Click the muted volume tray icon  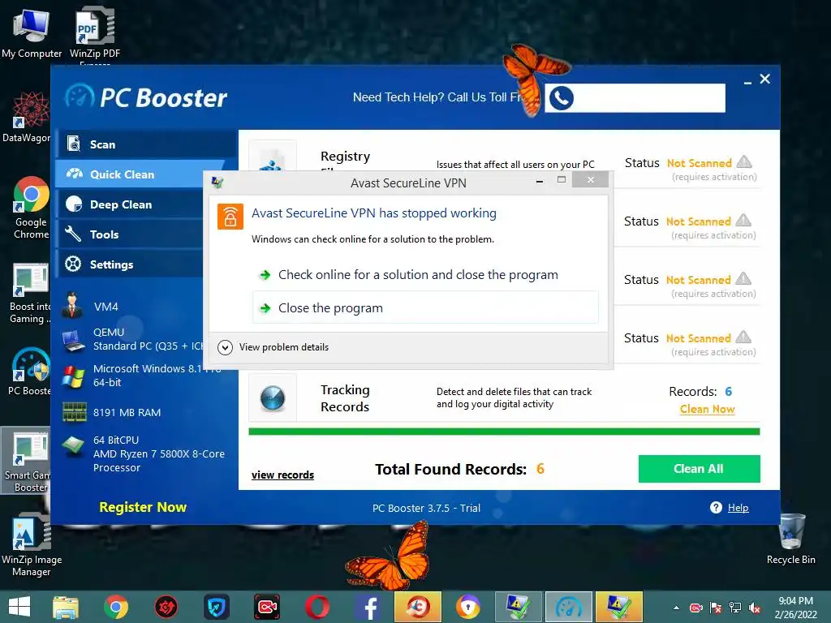755,608
